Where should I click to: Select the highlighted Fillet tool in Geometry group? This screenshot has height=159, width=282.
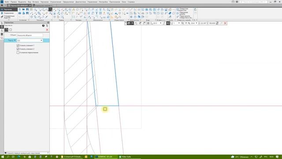coord(50,9)
